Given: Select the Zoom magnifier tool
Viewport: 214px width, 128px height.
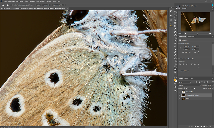Looking at the screenshot, I should [175, 72].
